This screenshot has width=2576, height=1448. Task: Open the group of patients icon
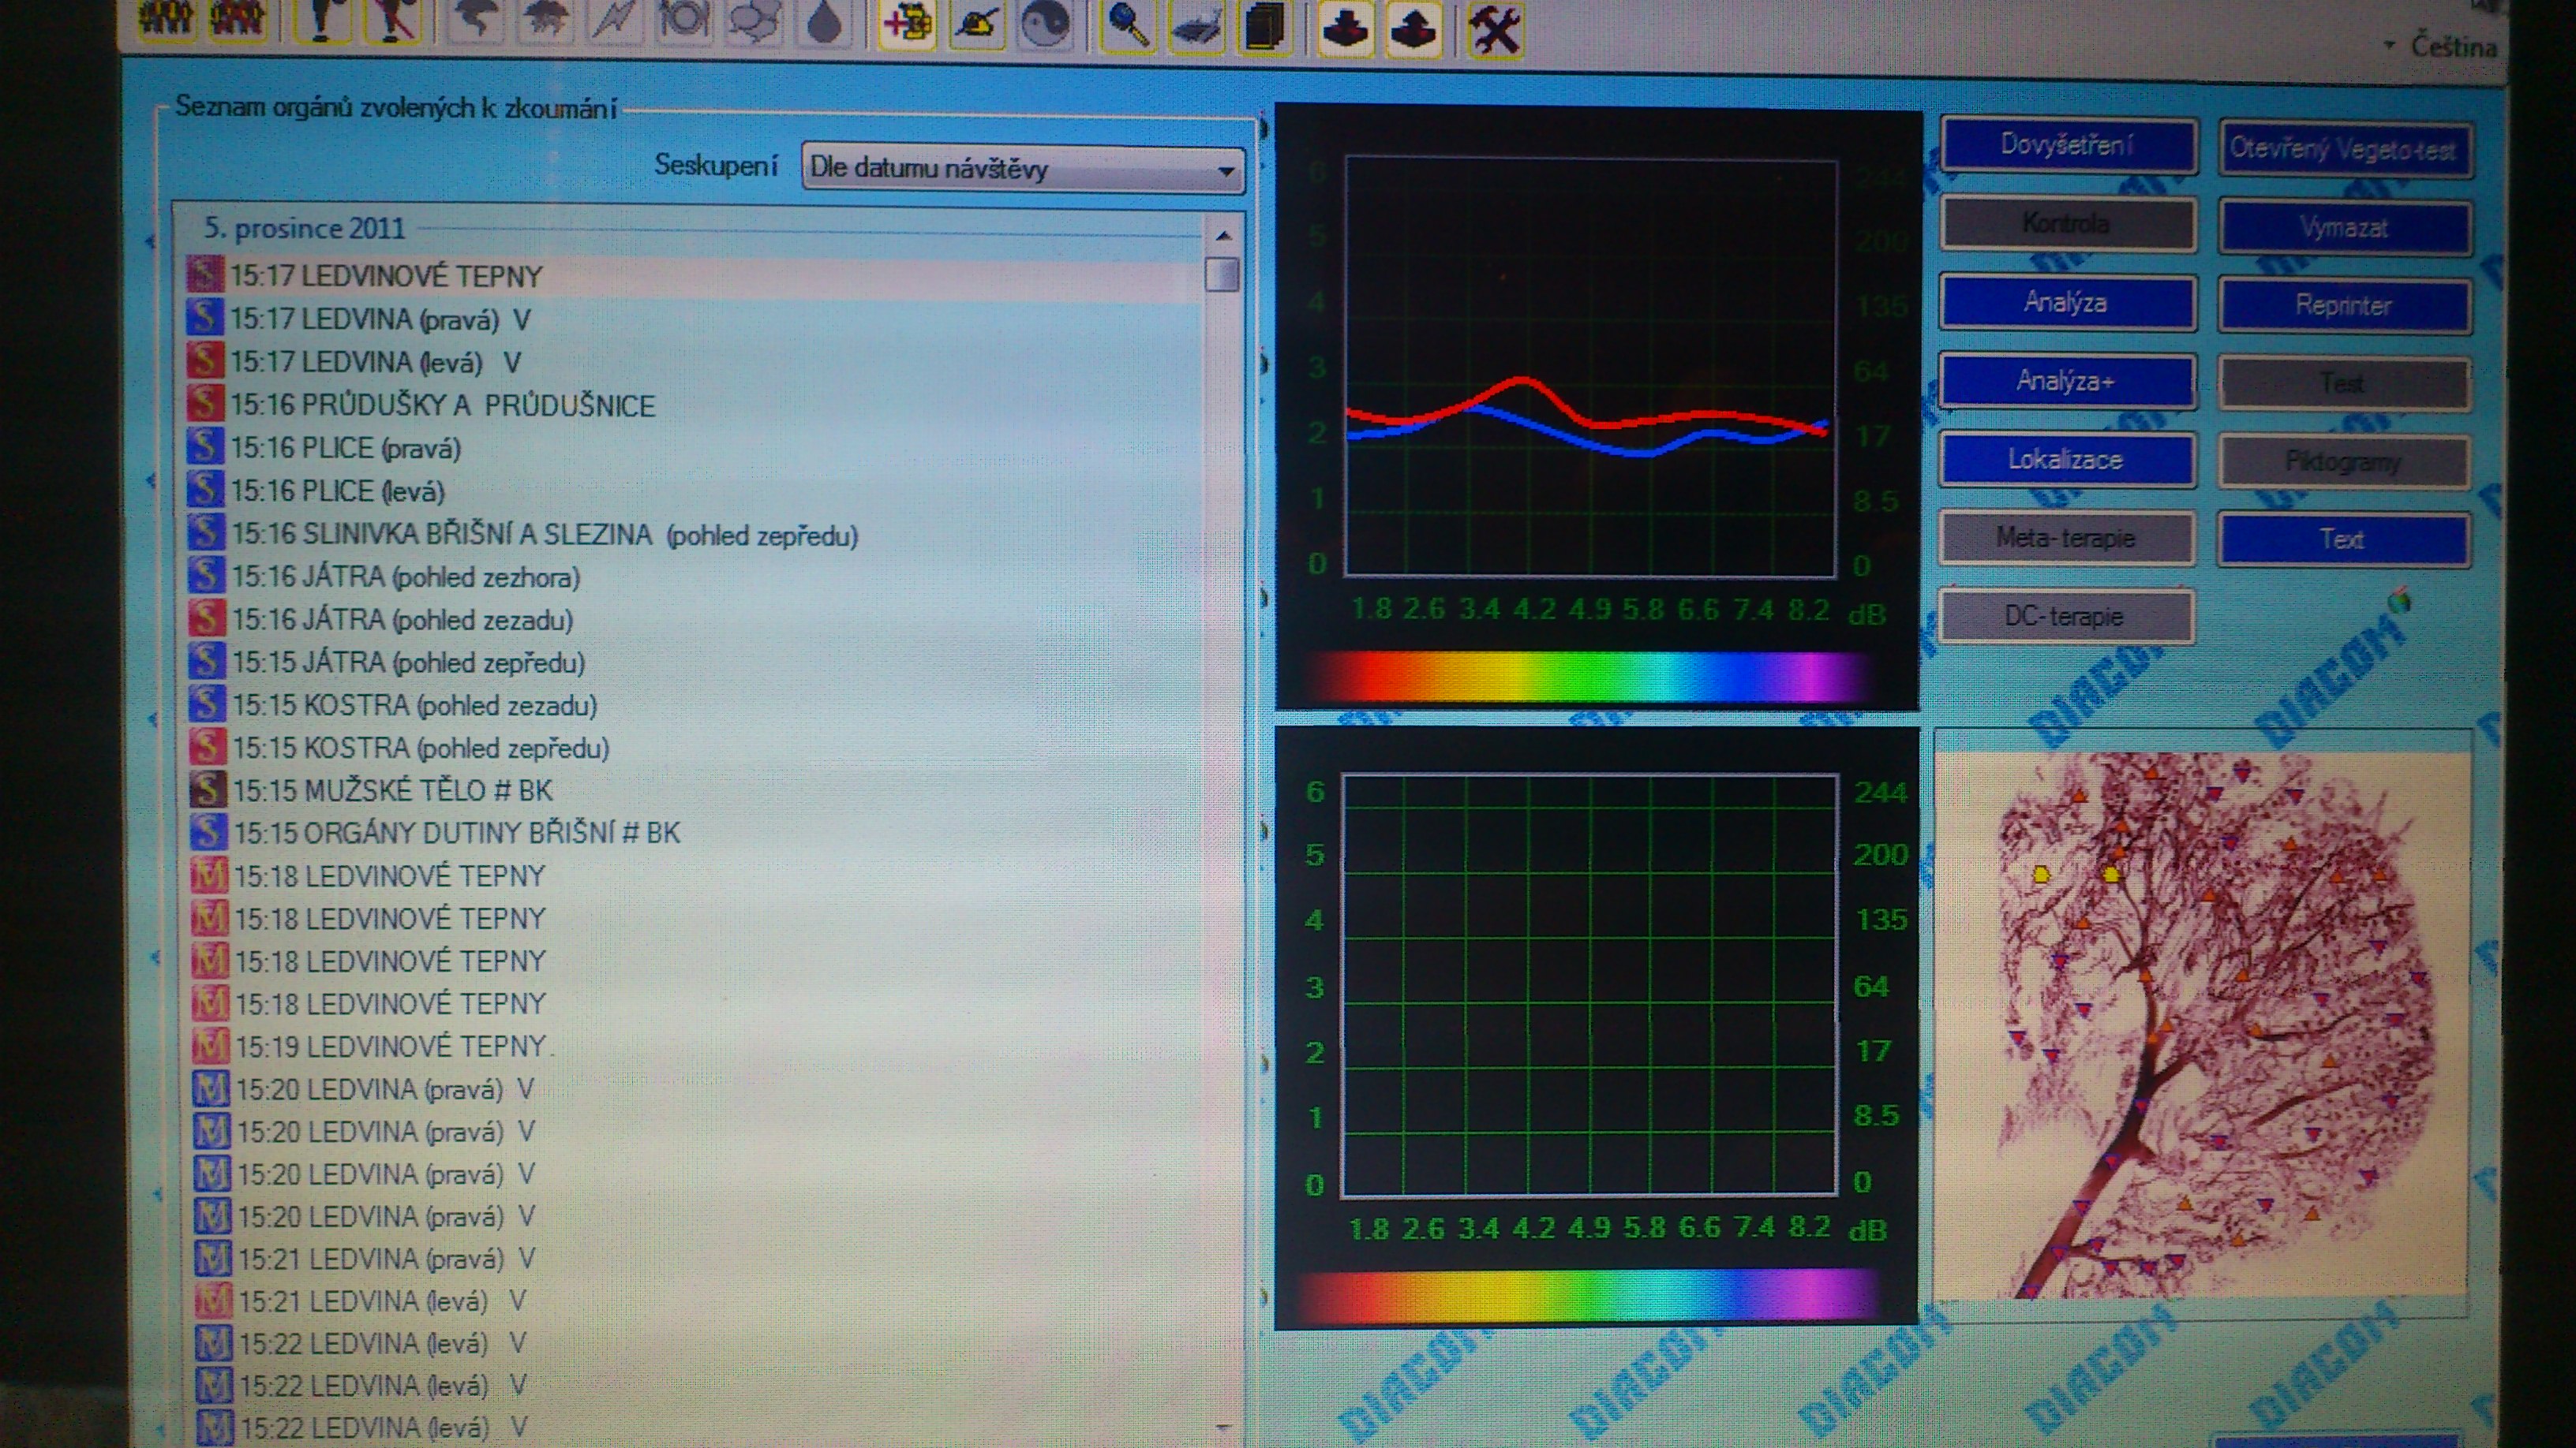tap(165, 20)
